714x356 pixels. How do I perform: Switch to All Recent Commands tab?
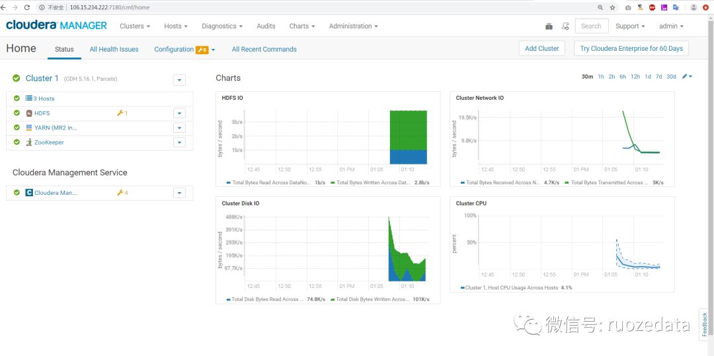coord(264,49)
